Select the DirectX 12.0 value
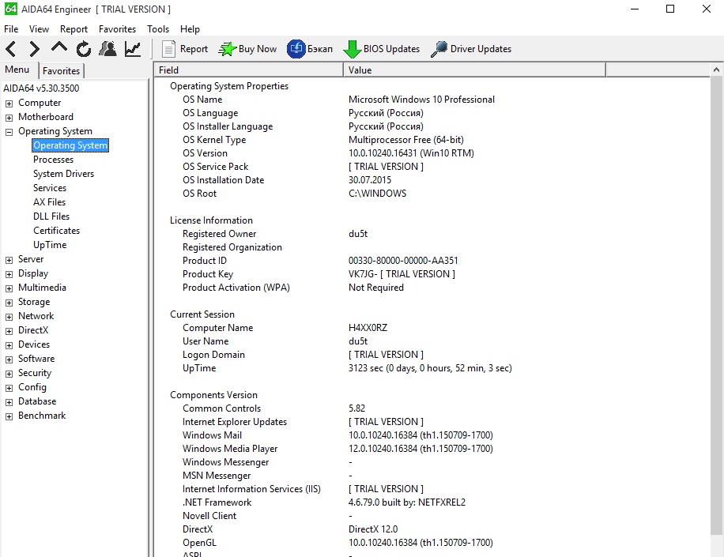The image size is (724, 557). point(373,529)
